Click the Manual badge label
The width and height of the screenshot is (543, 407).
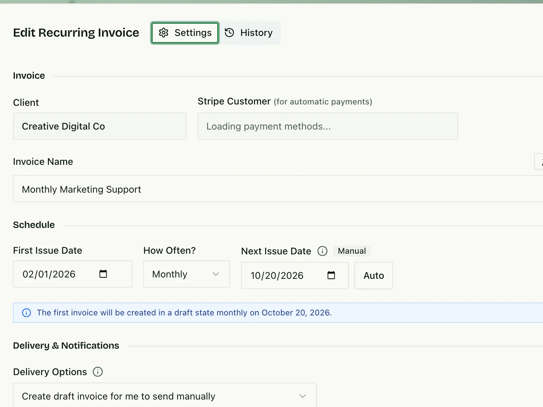[x=352, y=251]
